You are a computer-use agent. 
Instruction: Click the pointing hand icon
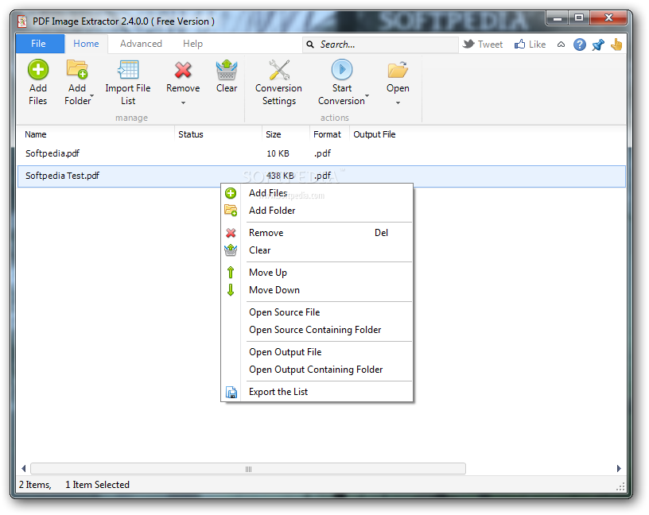click(x=616, y=45)
